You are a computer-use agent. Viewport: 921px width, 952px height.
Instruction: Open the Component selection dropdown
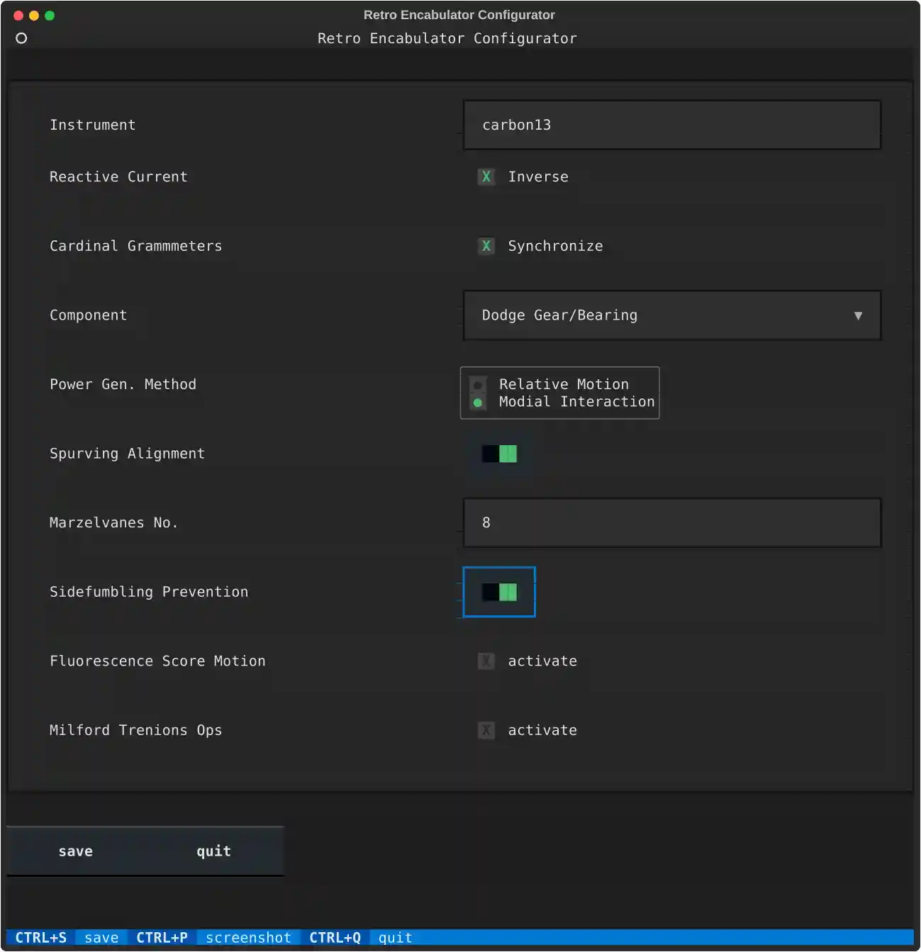click(671, 315)
